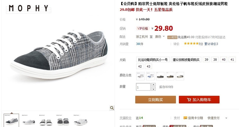
Task: Expand the payment methods arrow after 快捷支付
Action: coord(226,118)
